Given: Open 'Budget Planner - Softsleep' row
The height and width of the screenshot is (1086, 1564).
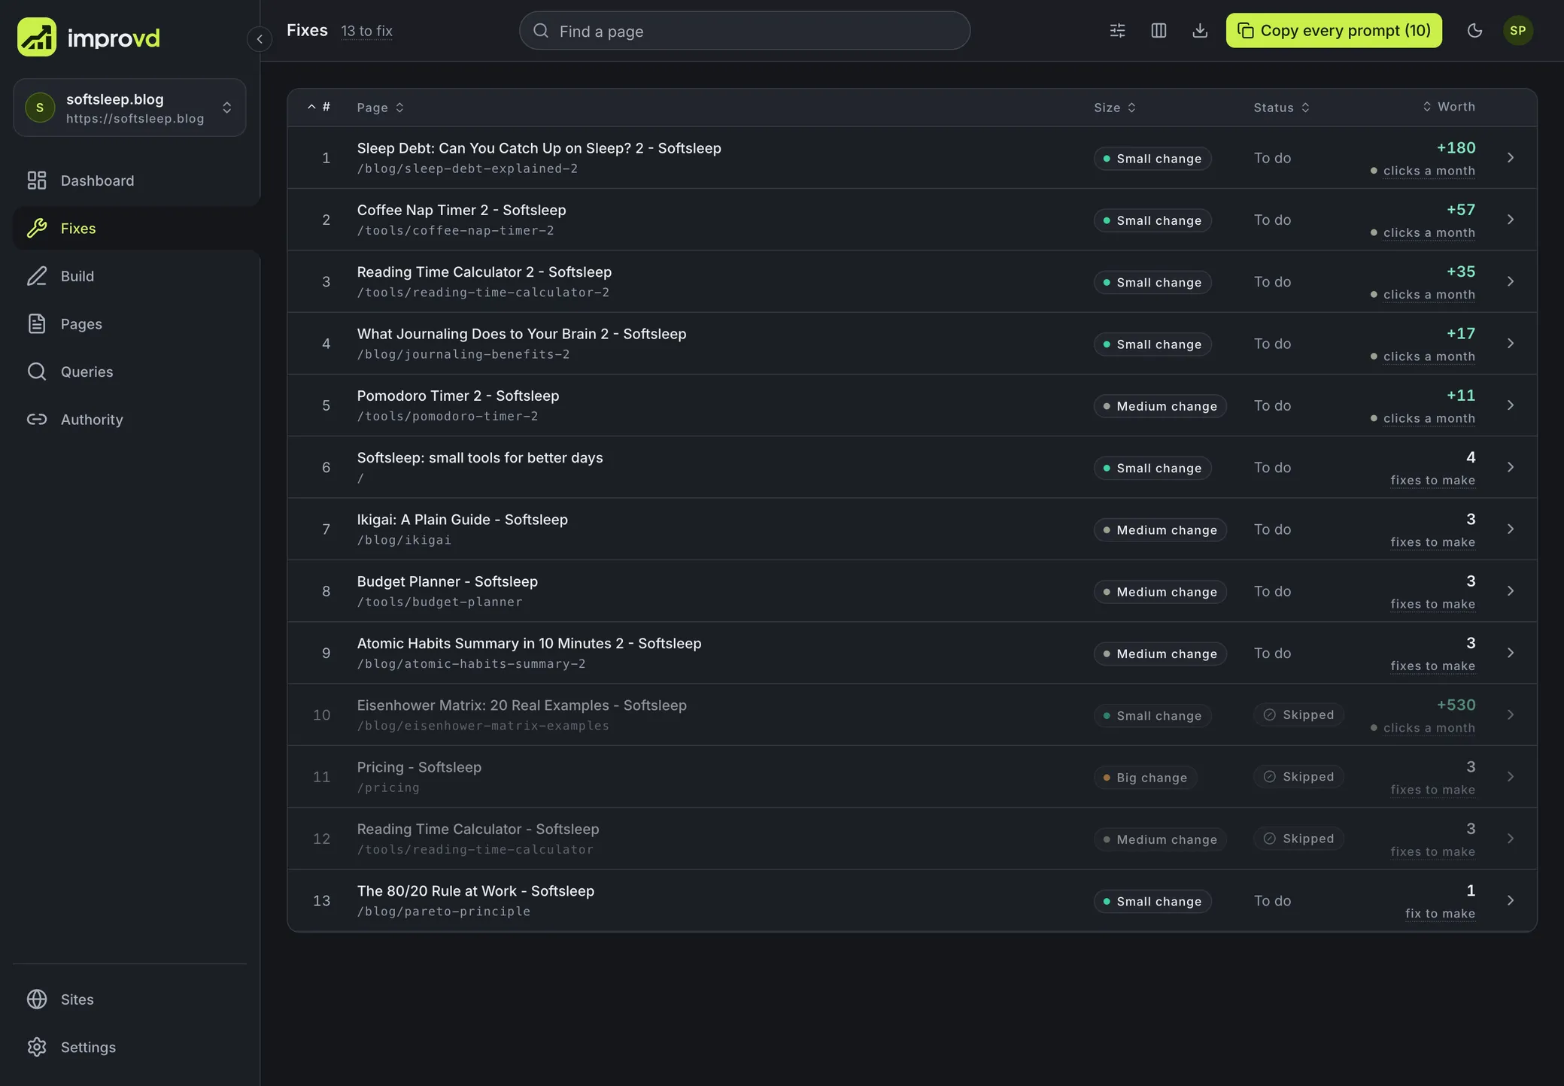Looking at the screenshot, I should tap(912, 591).
